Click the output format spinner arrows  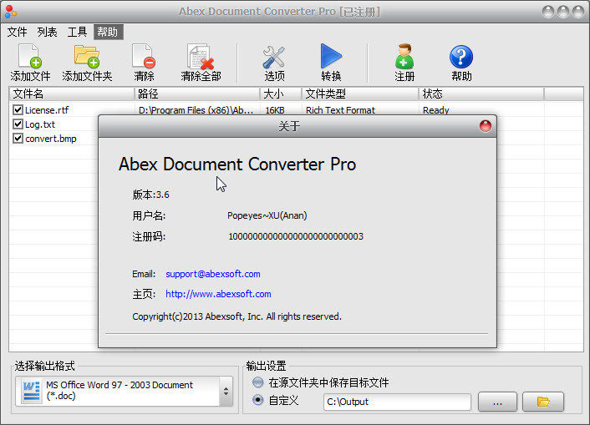point(226,391)
